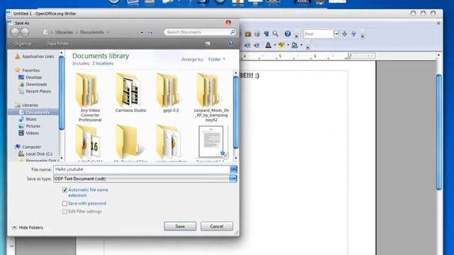Open the Find box dropdown in Writer
This screenshot has height=255, width=454.
point(336,34)
